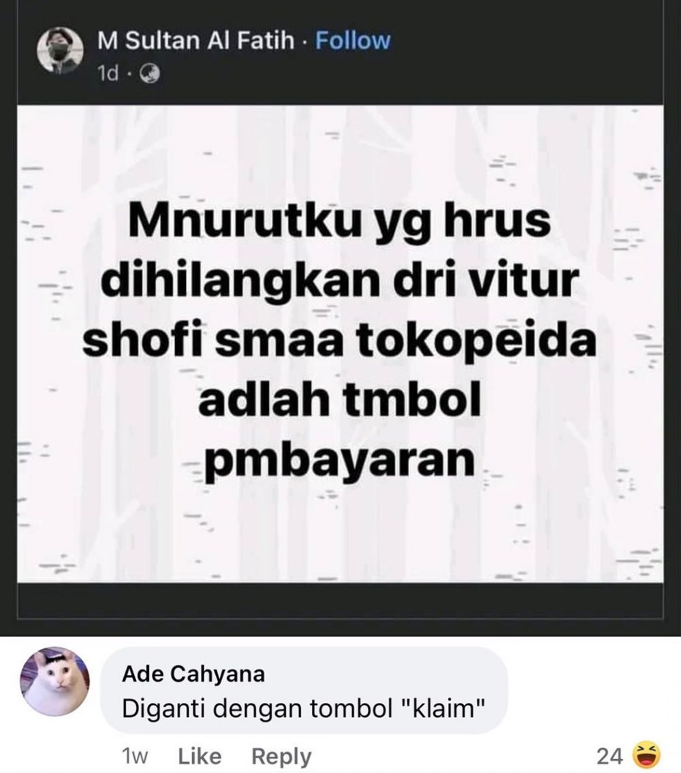Click the 1w comment timestamp

(135, 756)
